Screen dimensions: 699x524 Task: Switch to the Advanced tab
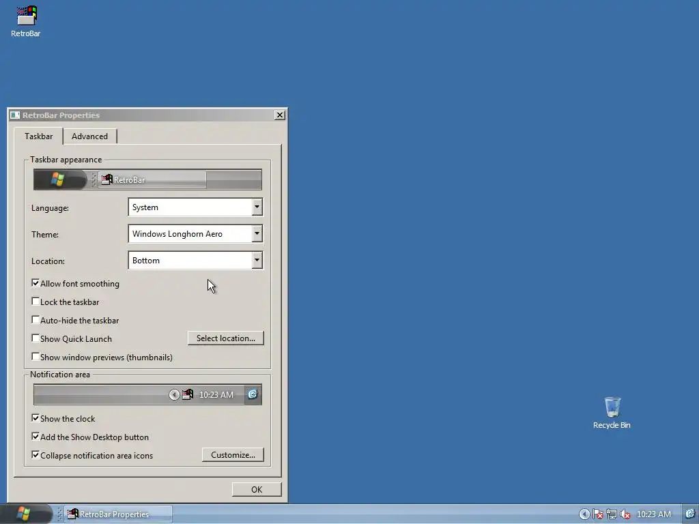(x=89, y=136)
